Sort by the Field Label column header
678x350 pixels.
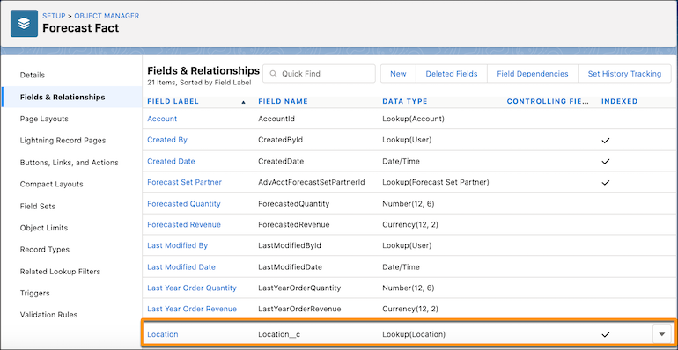click(x=173, y=101)
